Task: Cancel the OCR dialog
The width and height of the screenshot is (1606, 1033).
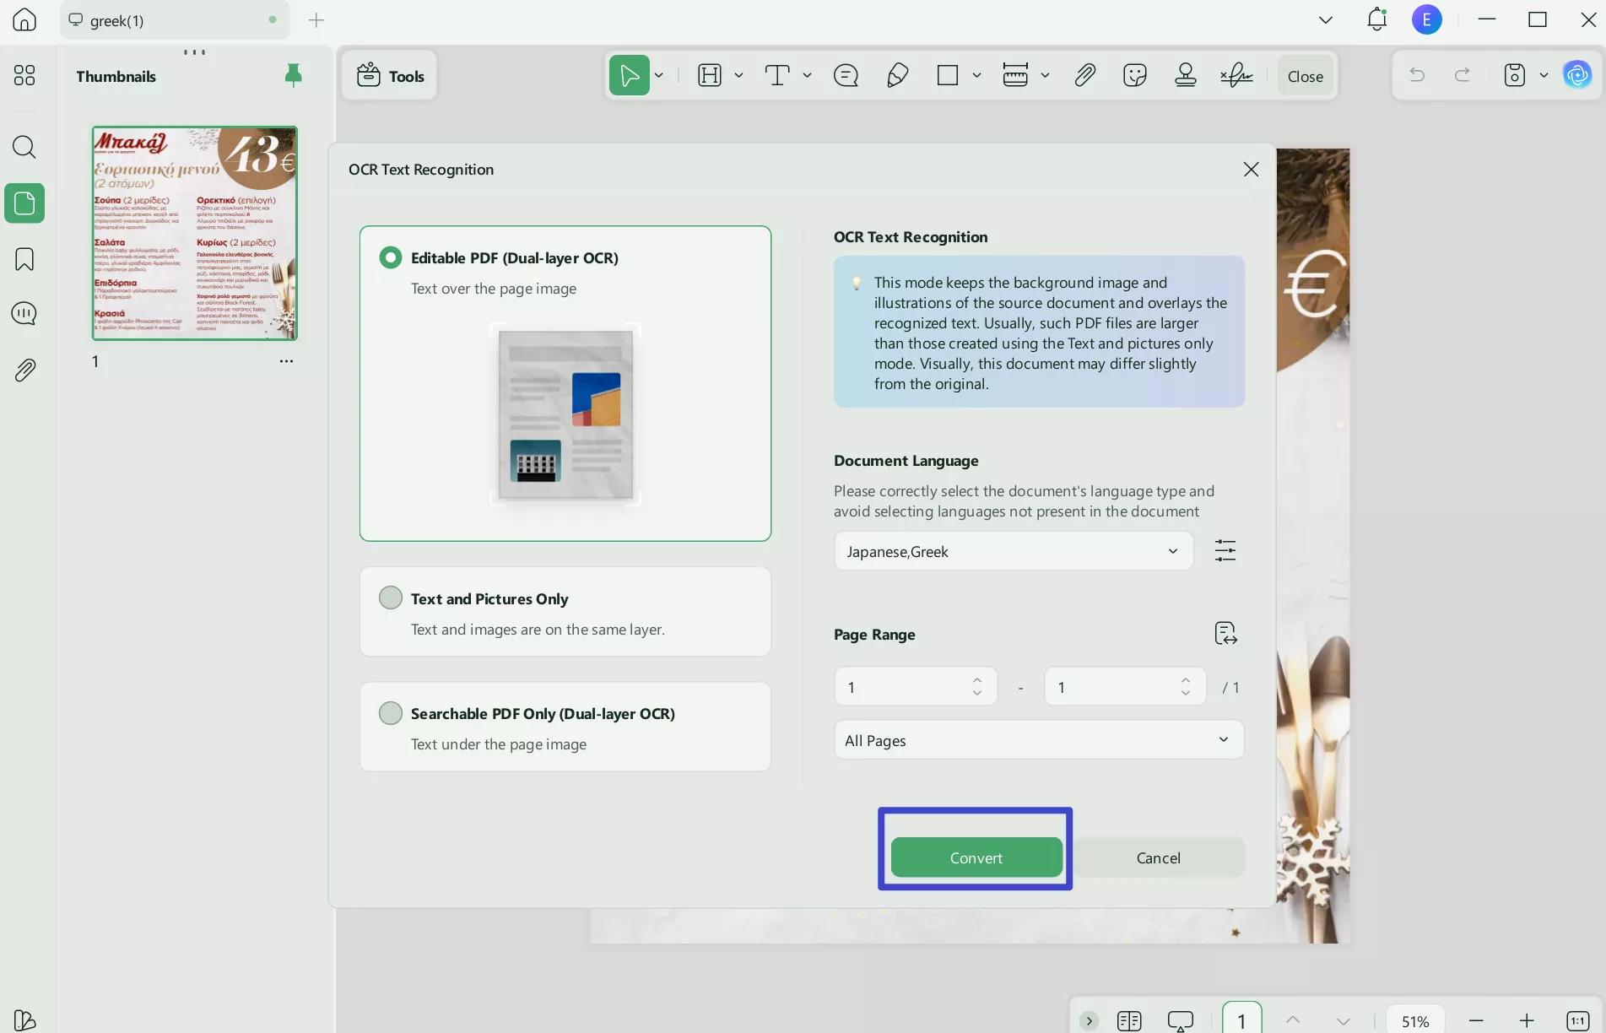Action: pyautogui.click(x=1158, y=857)
